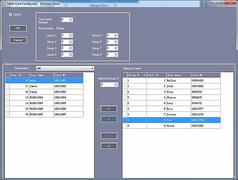The height and width of the screenshot is (180, 238).
Task: Click the Group 2 spinner arrows
Action: (71, 42)
